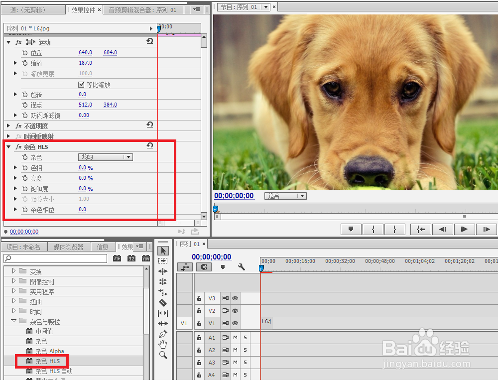Switch to 项目:未命名 tab

[24, 247]
